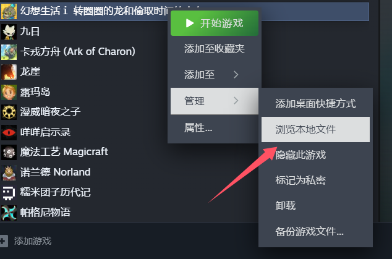The height and width of the screenshot is (259, 392).
Task: Start the game with 开始游戏 button
Action: tap(215, 23)
